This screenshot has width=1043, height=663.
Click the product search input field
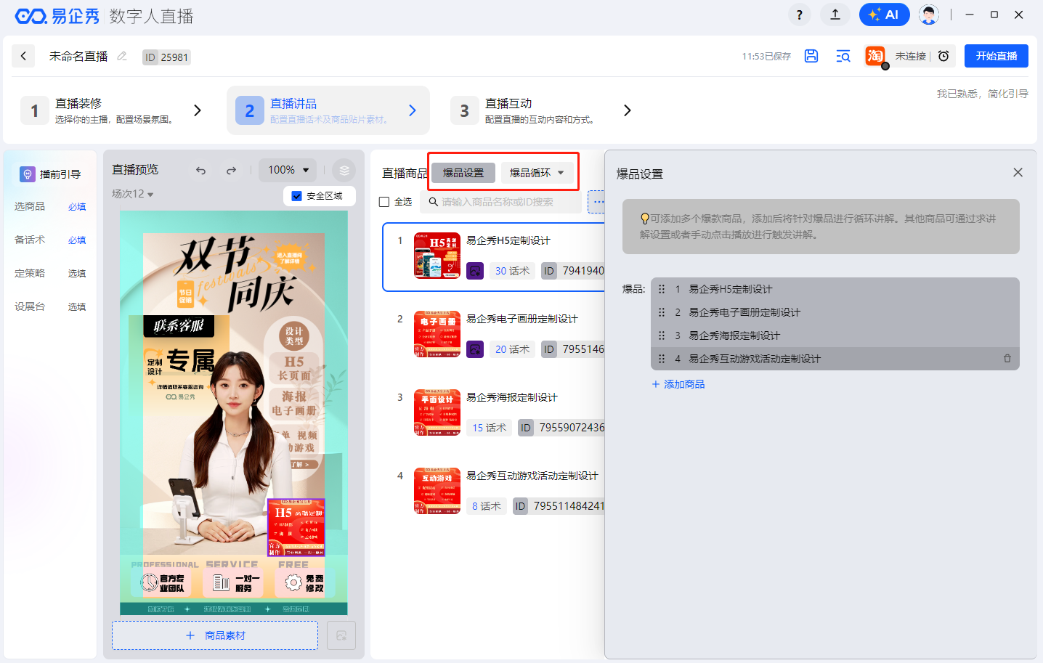pyautogui.click(x=501, y=202)
